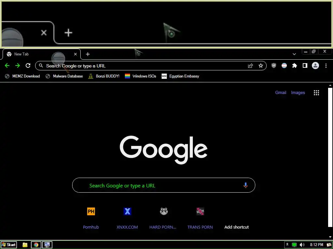Viewport: 333px width, 249px height.
Task: Open the Egyptian Embassy bookmark
Action: click(x=180, y=76)
